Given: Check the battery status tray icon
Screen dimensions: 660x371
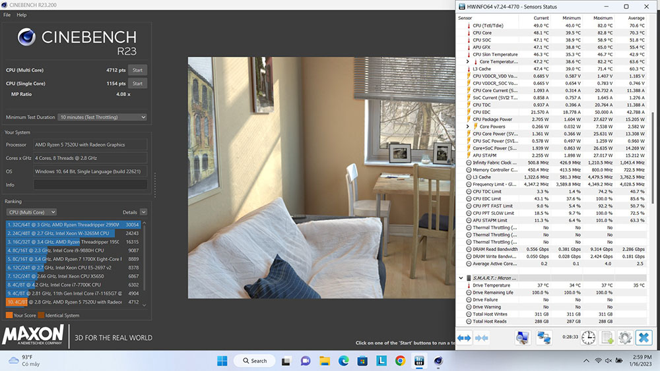Looking at the screenshot, I should pos(619,360).
